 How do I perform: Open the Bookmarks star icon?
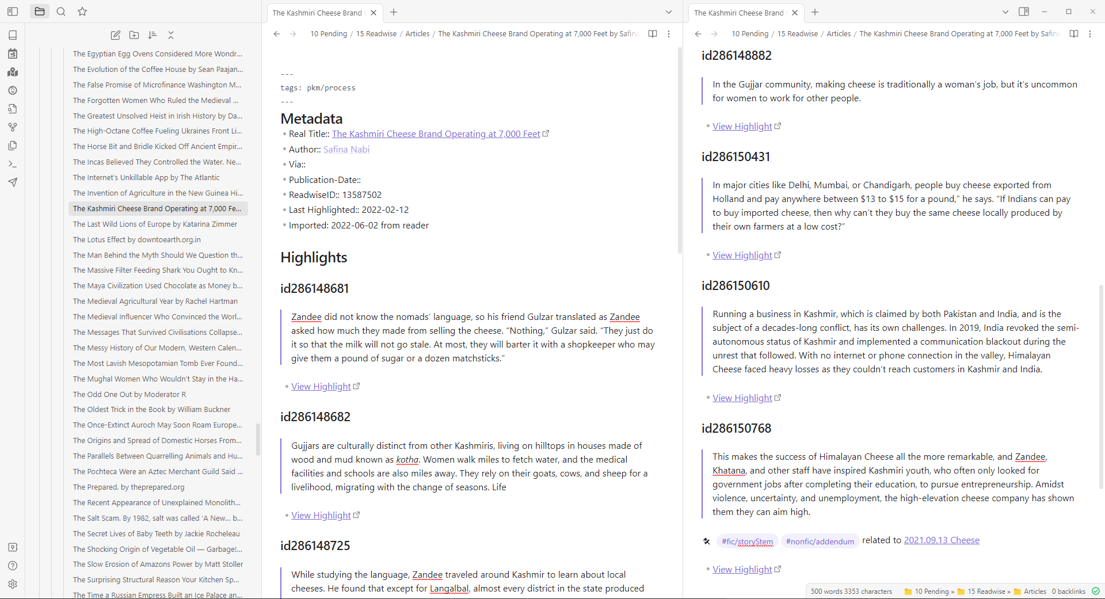point(82,12)
